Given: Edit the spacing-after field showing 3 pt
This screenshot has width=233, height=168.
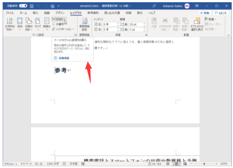Looking at the screenshot, I should [136, 30].
